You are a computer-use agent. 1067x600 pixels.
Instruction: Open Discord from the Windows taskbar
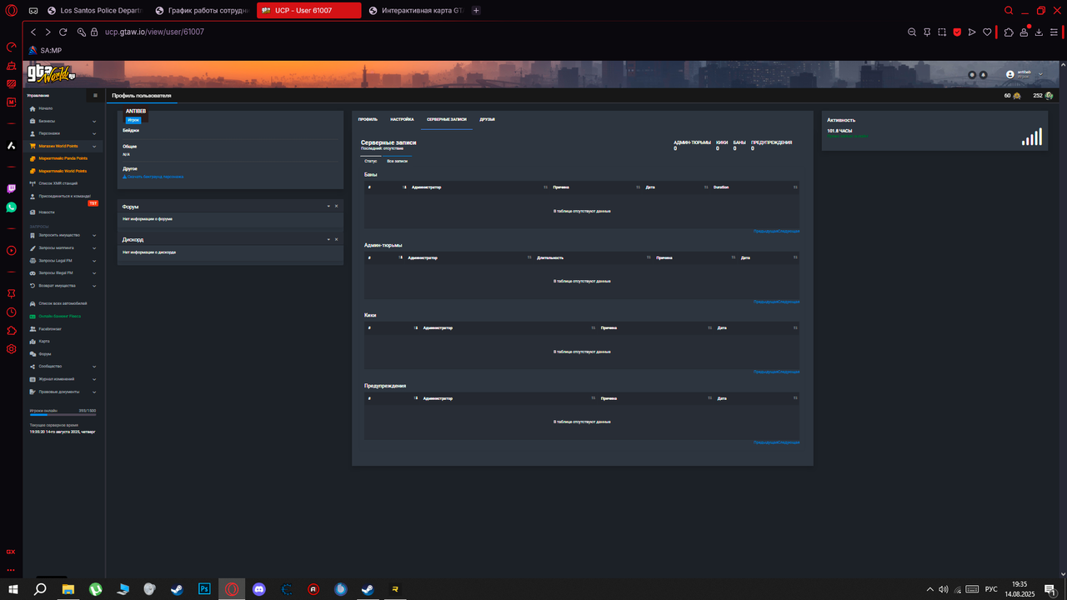(258, 589)
